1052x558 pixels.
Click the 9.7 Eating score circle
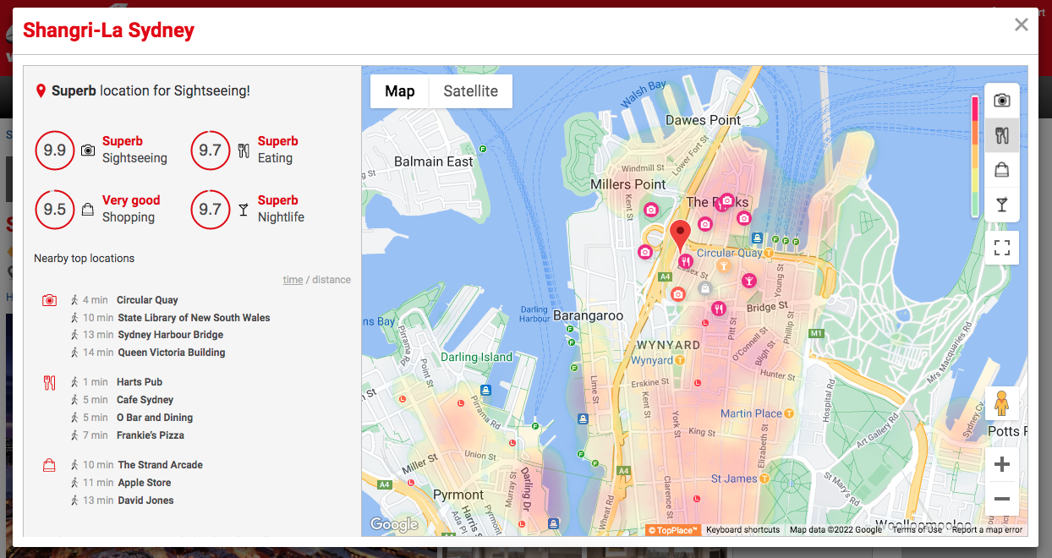(x=210, y=150)
